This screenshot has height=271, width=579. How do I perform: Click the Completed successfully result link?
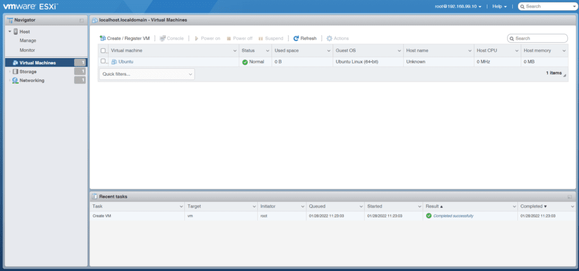click(453, 216)
